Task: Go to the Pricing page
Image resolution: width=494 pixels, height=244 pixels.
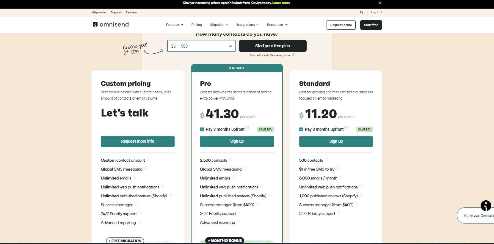Action: [197, 25]
